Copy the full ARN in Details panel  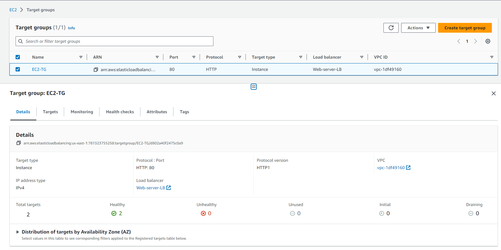click(19, 143)
